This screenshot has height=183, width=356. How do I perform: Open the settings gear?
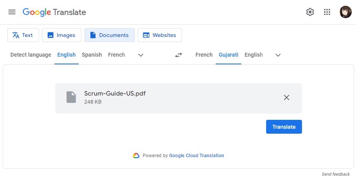click(x=310, y=12)
